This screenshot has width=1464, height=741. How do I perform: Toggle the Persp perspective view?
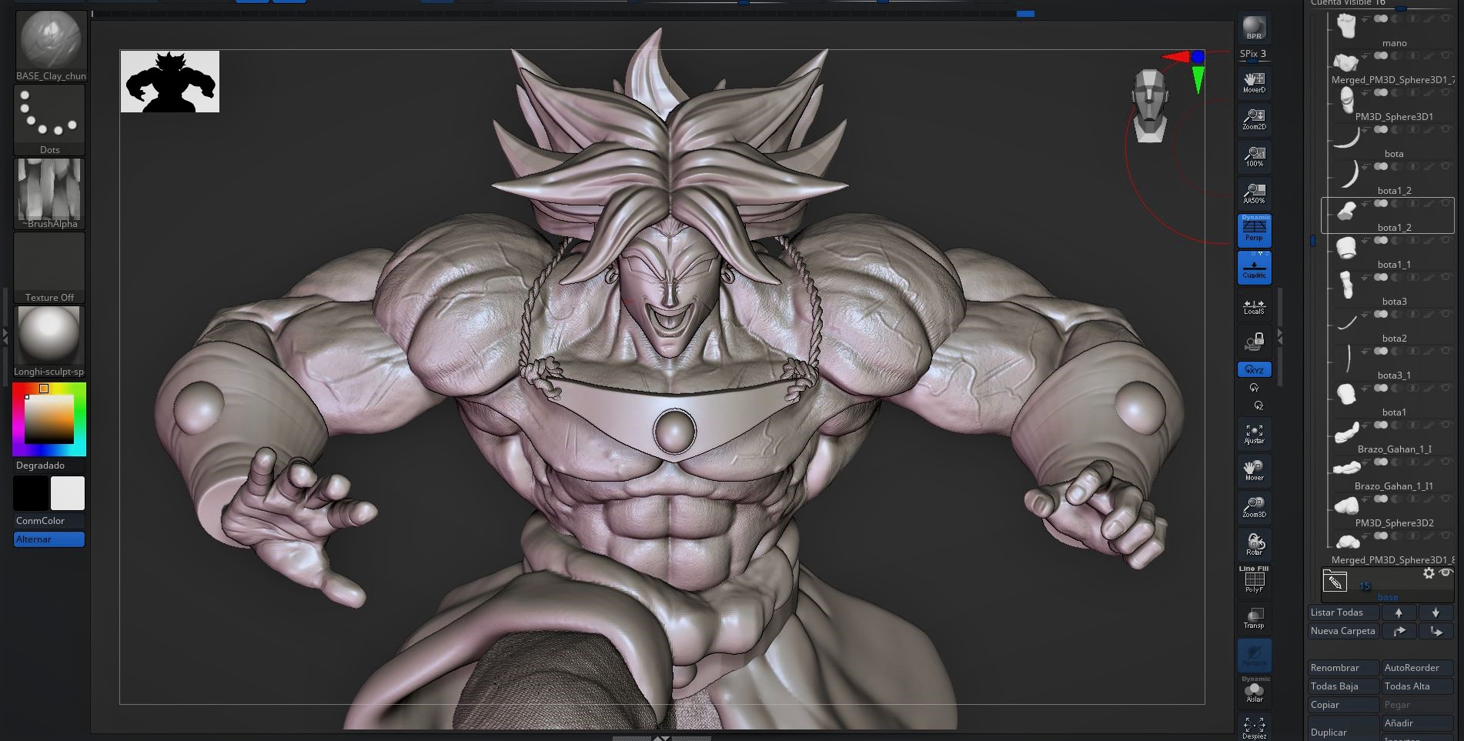1254,230
